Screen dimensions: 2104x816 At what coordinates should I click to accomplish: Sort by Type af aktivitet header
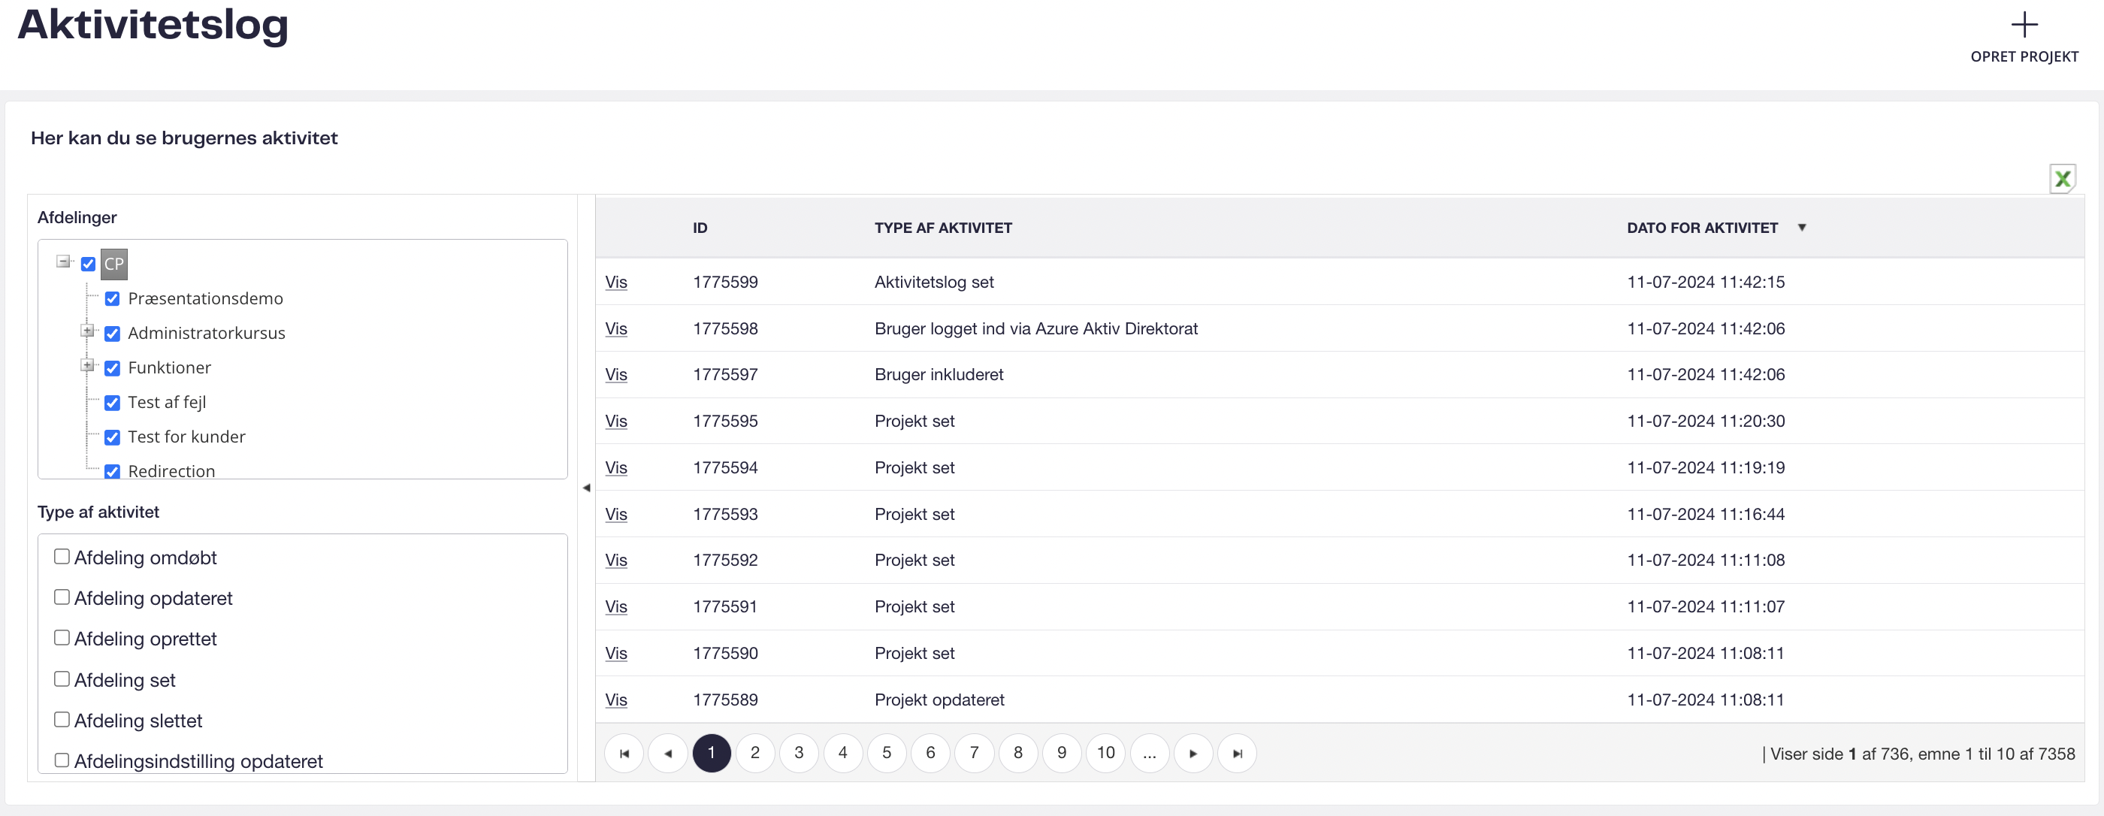point(942,228)
